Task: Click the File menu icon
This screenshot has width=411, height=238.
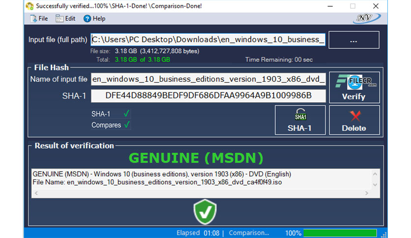Action: (x=33, y=19)
